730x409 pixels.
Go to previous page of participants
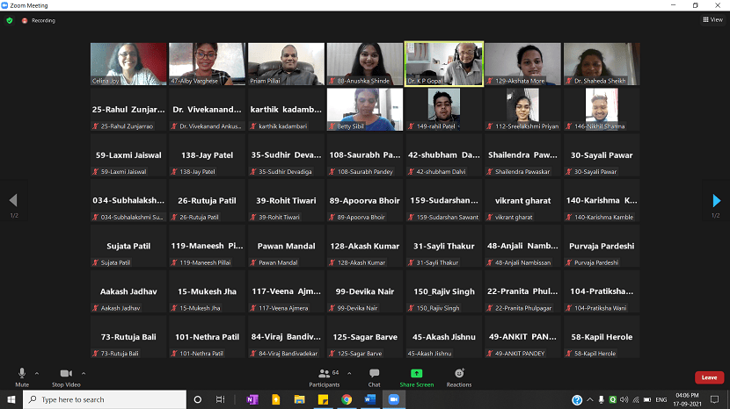[12, 201]
